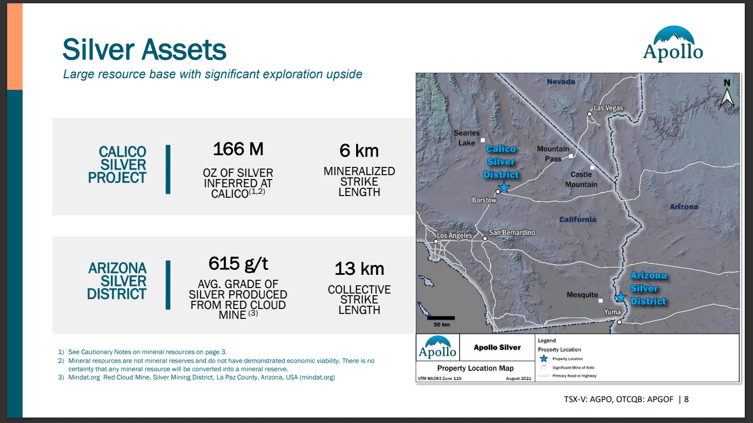Image resolution: width=753 pixels, height=423 pixels.
Task: Click the 166 M figure
Action: [x=238, y=149]
